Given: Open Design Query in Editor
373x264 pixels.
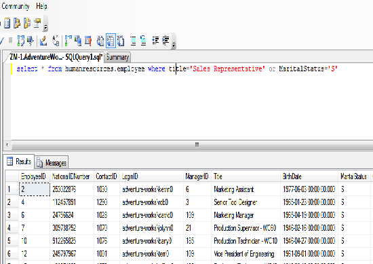Looking at the screenshot, I should (x=43, y=41).
